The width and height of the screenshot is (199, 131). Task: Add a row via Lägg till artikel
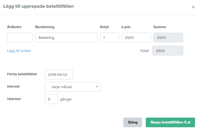click(19, 51)
